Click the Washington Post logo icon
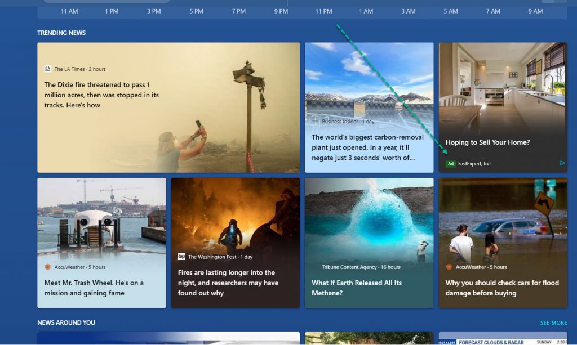 point(181,257)
